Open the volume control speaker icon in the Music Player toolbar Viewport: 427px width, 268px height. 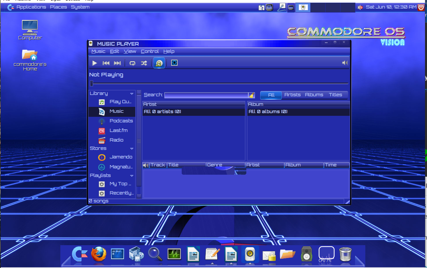click(345, 63)
